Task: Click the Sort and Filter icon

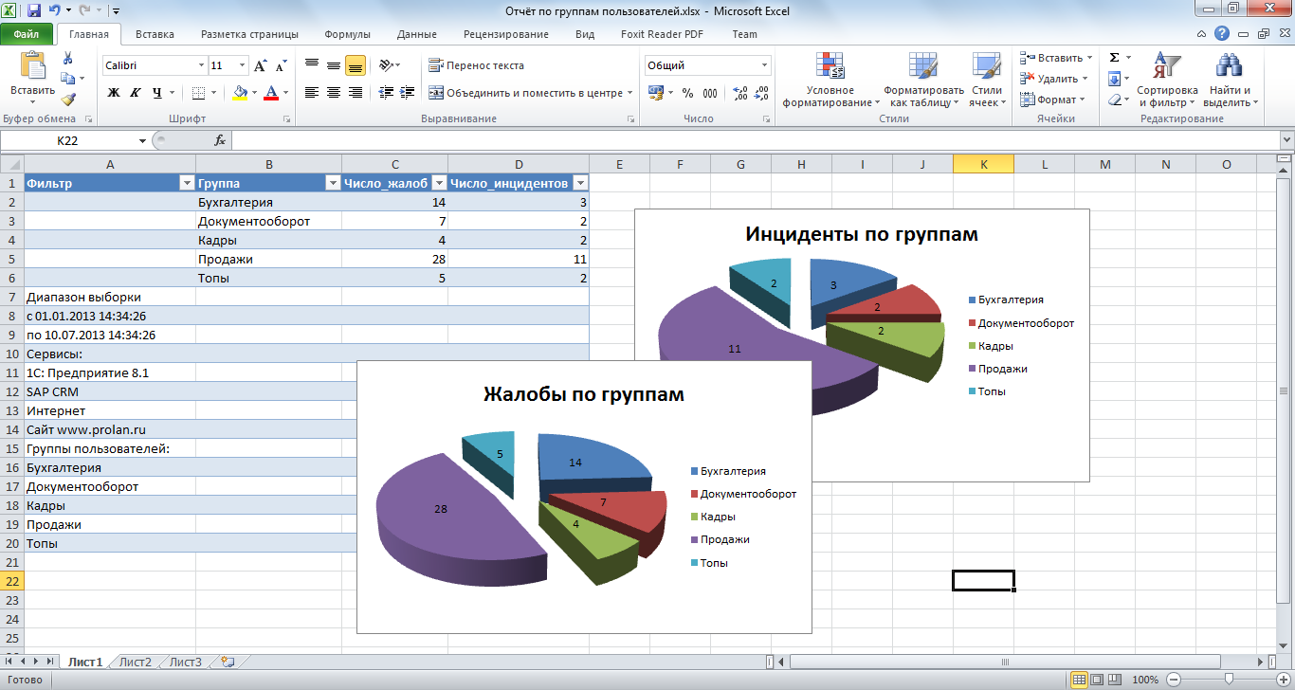Action: click(x=1166, y=67)
